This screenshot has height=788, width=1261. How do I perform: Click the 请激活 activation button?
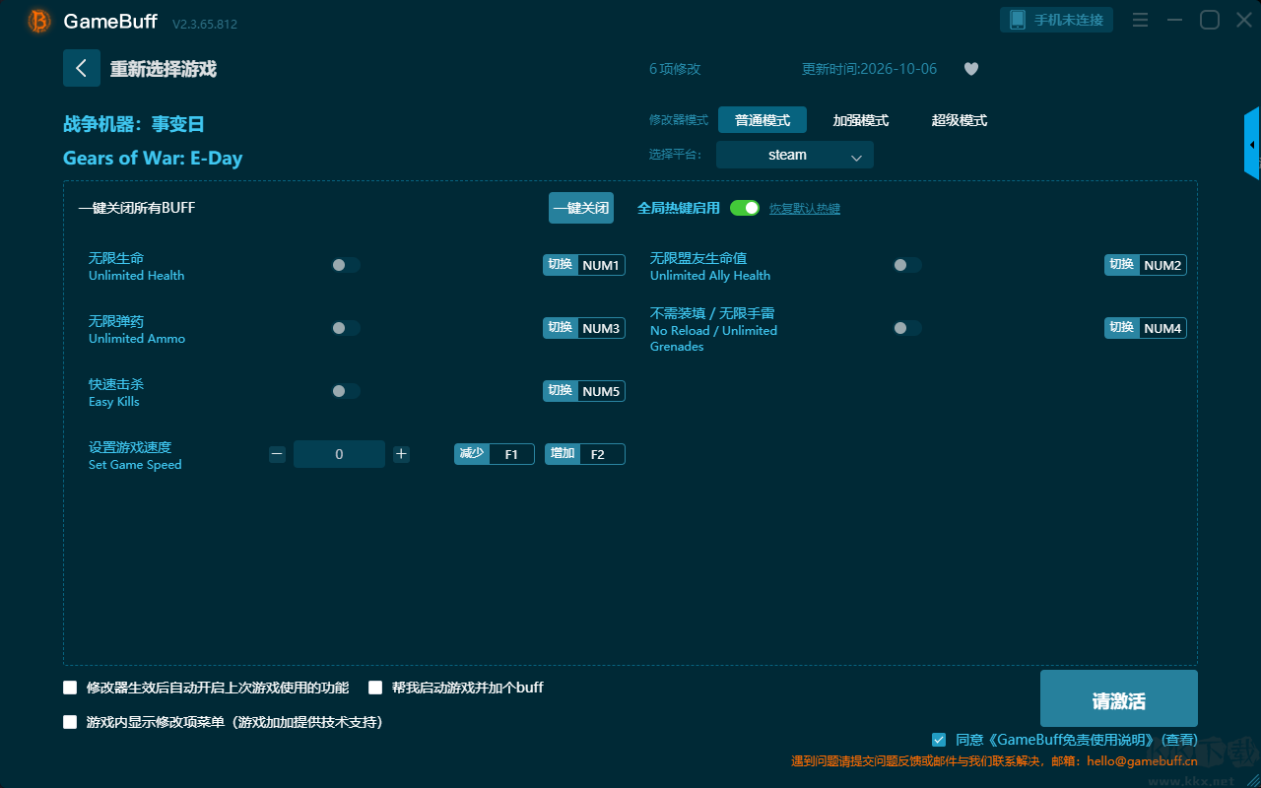point(1119,698)
